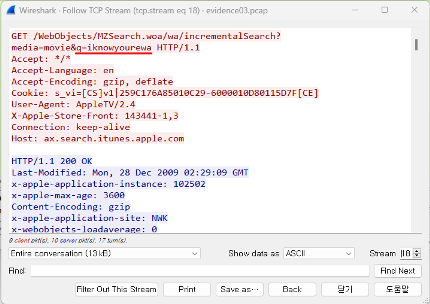Click the Host: ax.search.itunes.apple.com line
Viewport: 430px width, 304px height.
(98, 138)
